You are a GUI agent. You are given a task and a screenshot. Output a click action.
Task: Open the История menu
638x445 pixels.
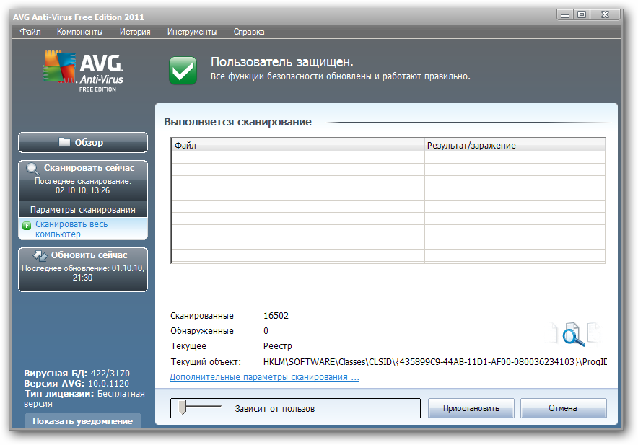135,32
